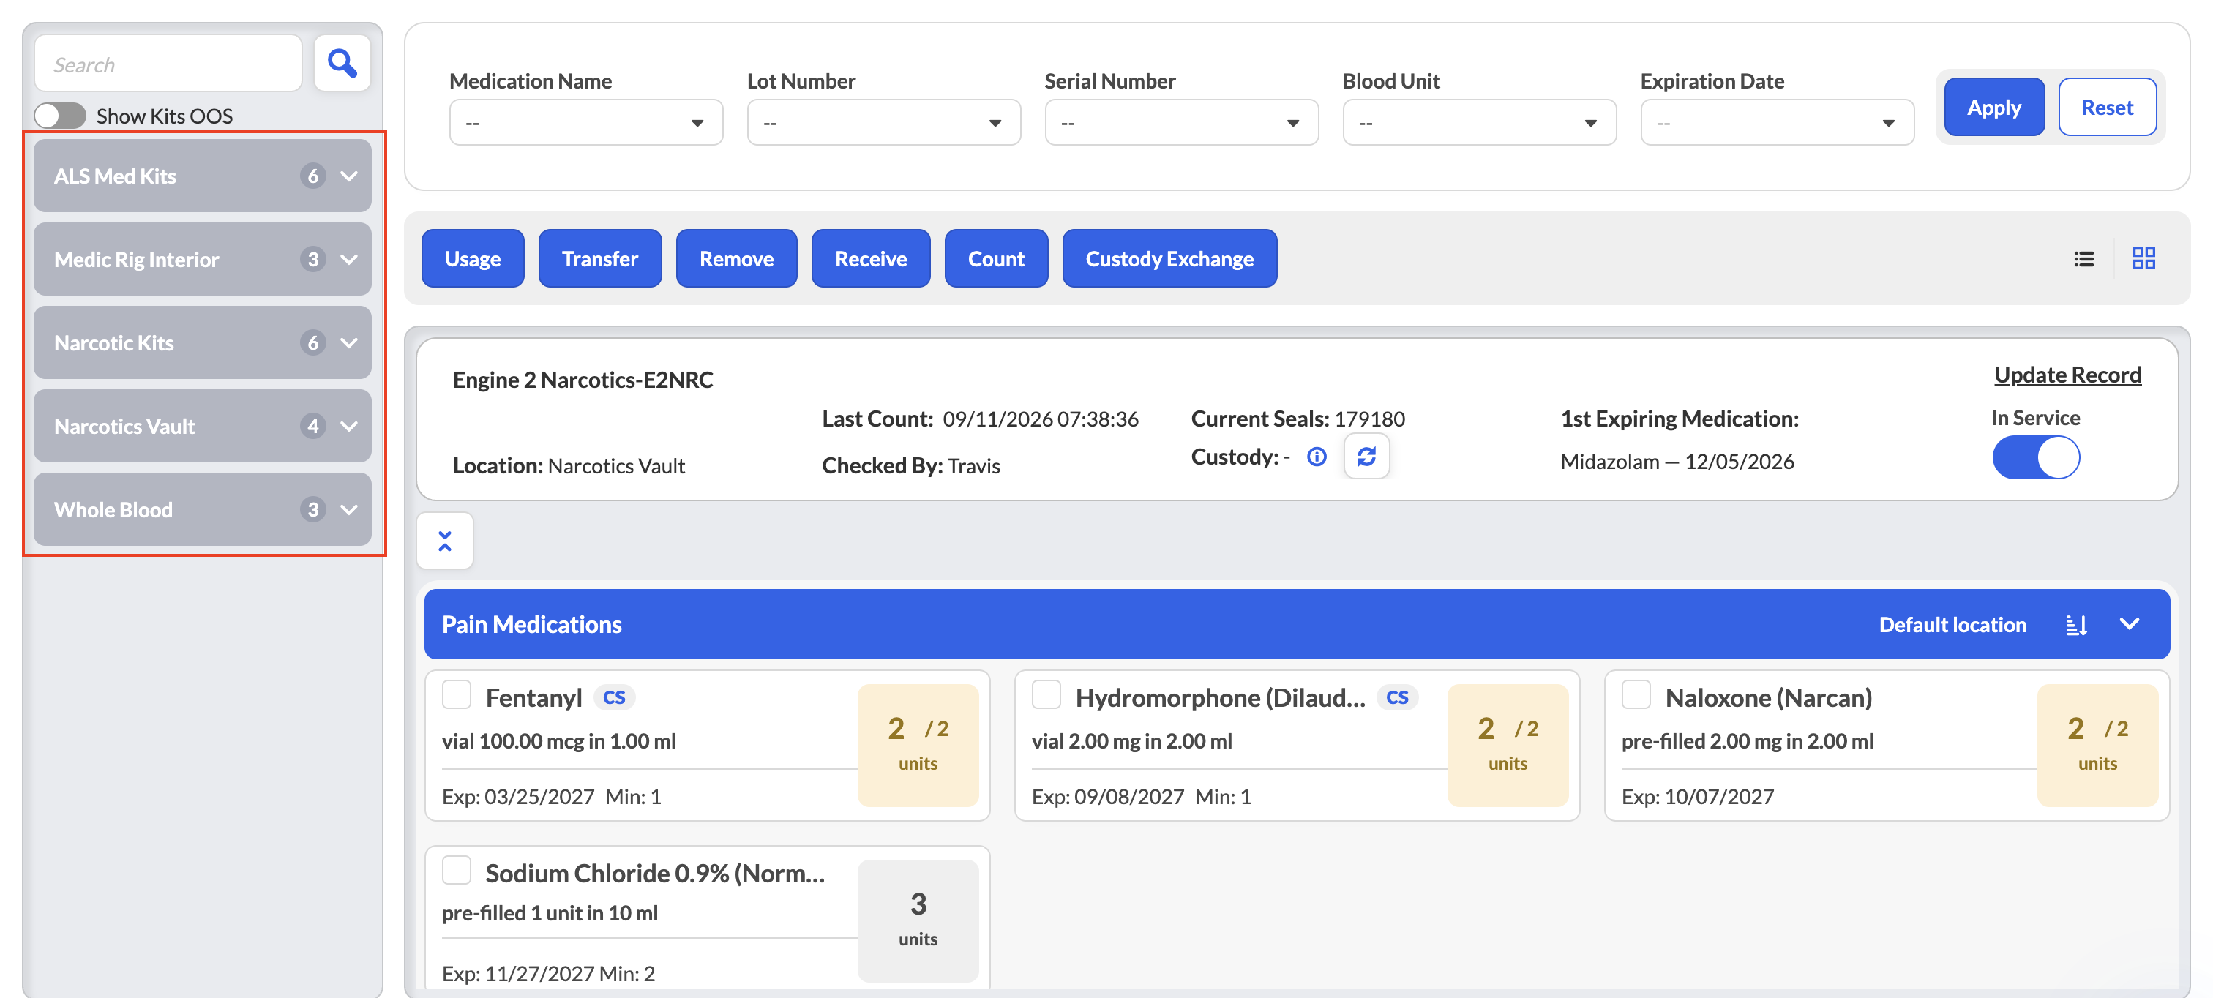This screenshot has width=2213, height=998.
Task: Click the Sodium Chloride 3 units badge
Action: (918, 920)
